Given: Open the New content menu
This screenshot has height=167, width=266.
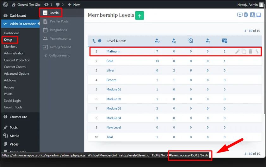Looking at the screenshot, I should (74, 5).
